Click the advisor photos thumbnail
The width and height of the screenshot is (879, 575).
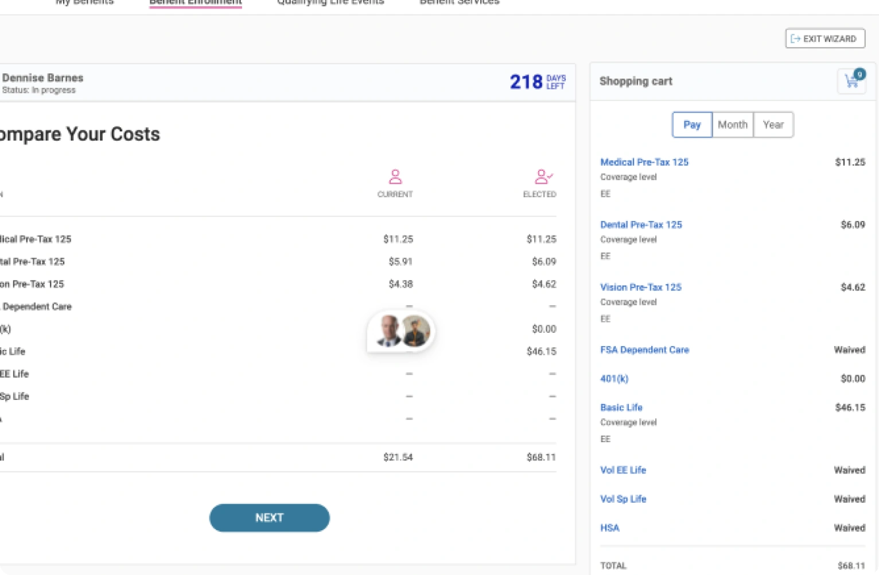click(401, 332)
